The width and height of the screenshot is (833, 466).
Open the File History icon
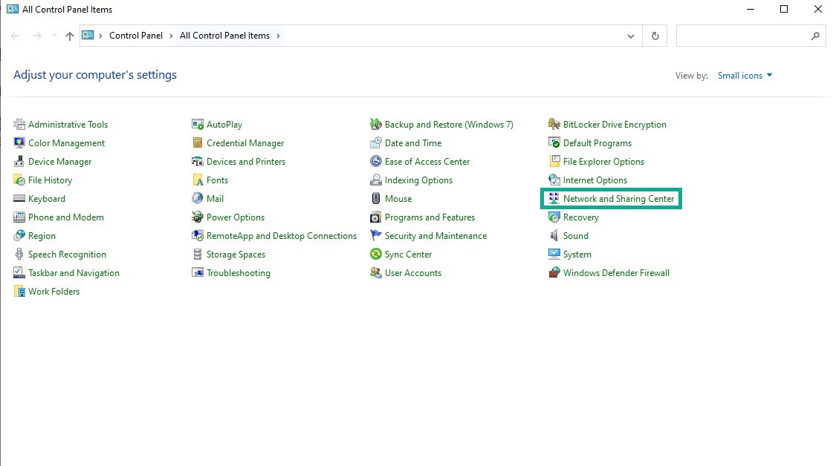(19, 180)
